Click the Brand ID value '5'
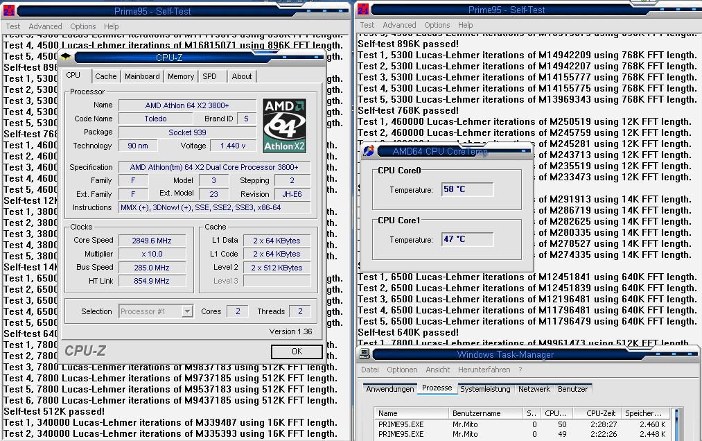 tap(246, 119)
